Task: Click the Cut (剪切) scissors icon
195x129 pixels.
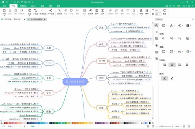Action: click(10, 11)
